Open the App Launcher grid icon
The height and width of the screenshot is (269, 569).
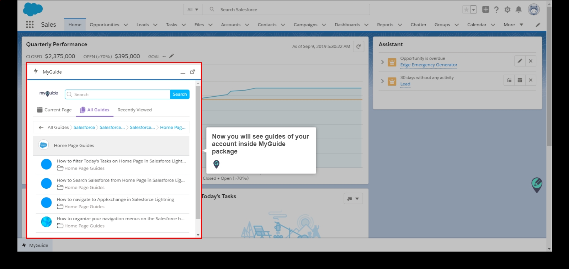point(30,25)
